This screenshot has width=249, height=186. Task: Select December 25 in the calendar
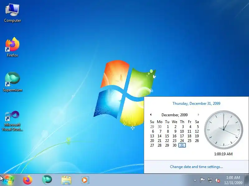[189, 141]
